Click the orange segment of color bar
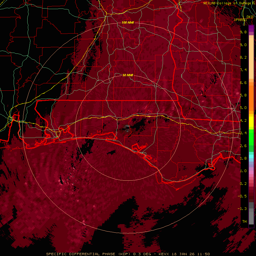256x256 pixels. click(x=251, y=98)
